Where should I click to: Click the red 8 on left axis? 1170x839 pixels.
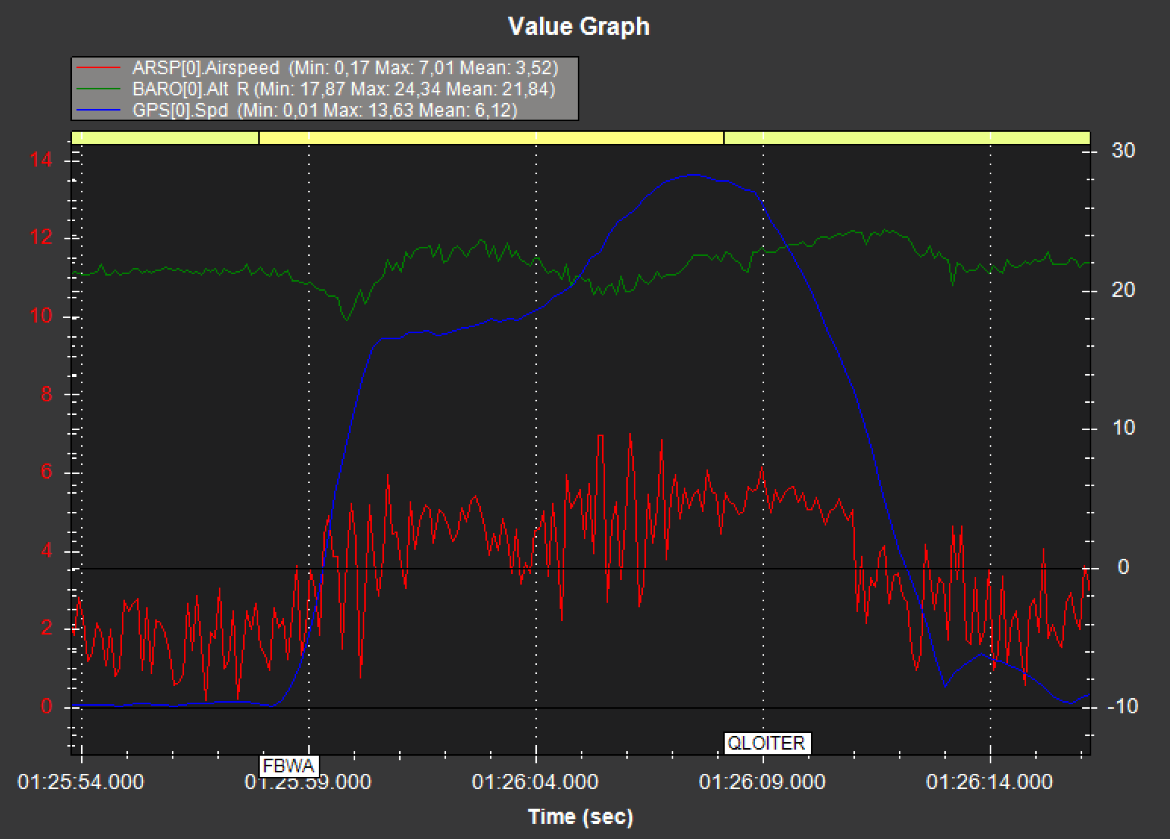pyautogui.click(x=47, y=394)
